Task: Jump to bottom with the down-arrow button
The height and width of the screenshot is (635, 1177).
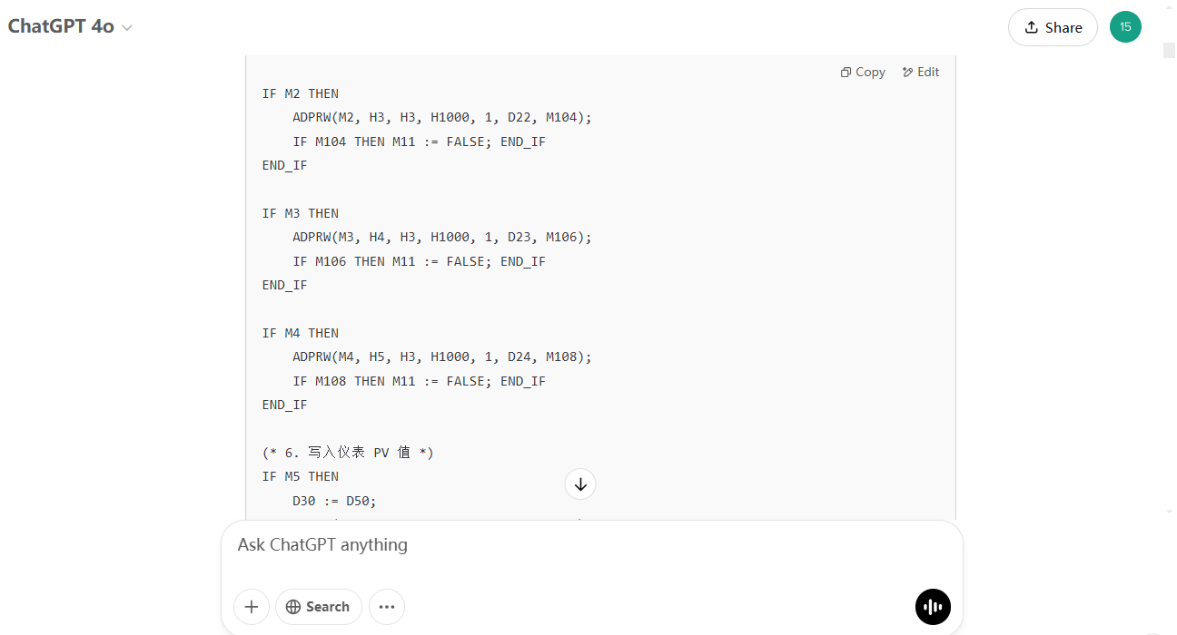Action: pyautogui.click(x=580, y=484)
